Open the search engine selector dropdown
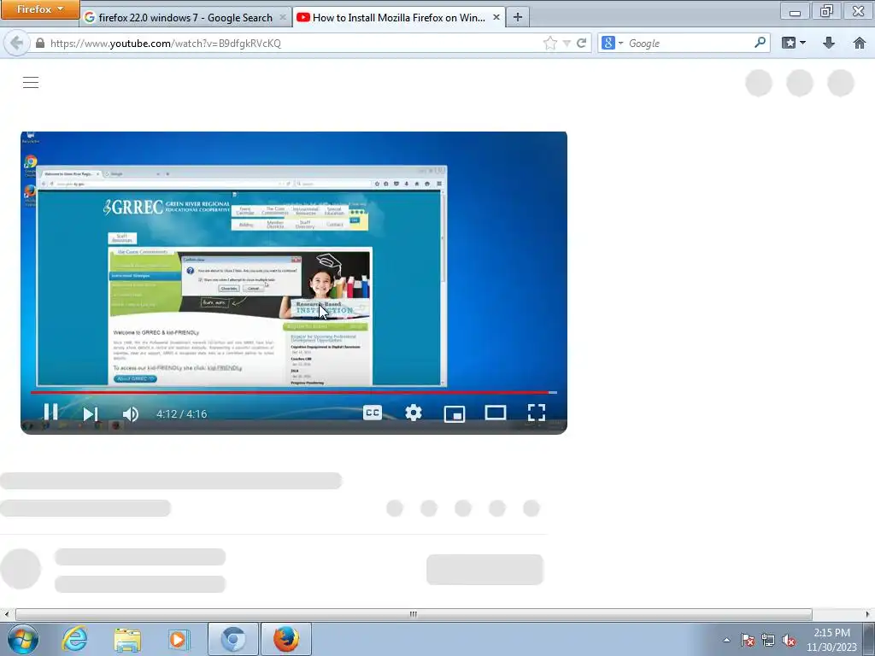This screenshot has height=656, width=875. pos(613,43)
